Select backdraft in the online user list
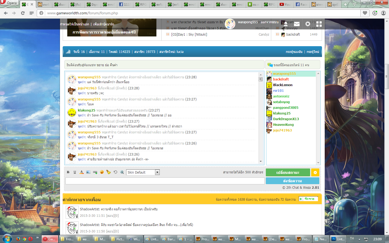Screen dimensions: 389x243 point(281,79)
